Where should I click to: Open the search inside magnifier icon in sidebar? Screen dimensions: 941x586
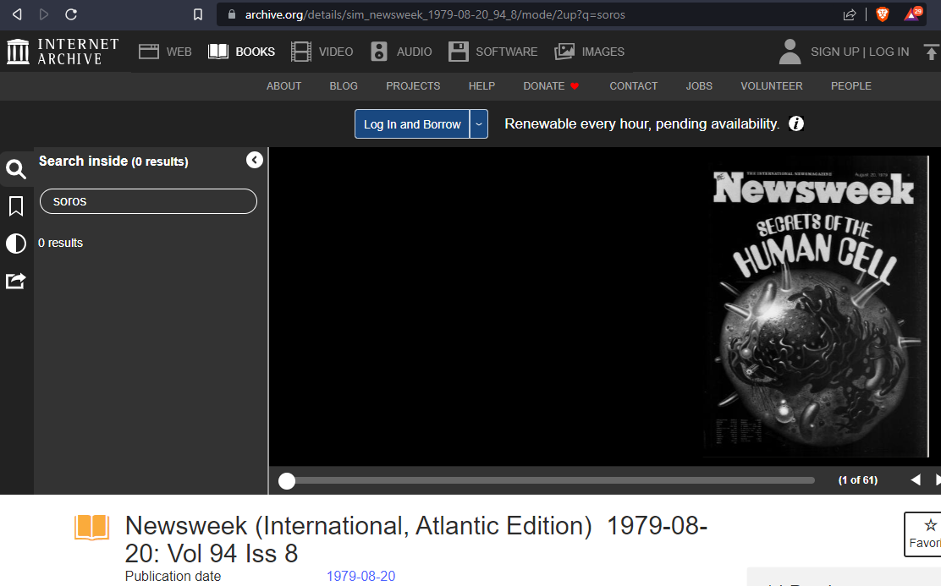coord(16,170)
